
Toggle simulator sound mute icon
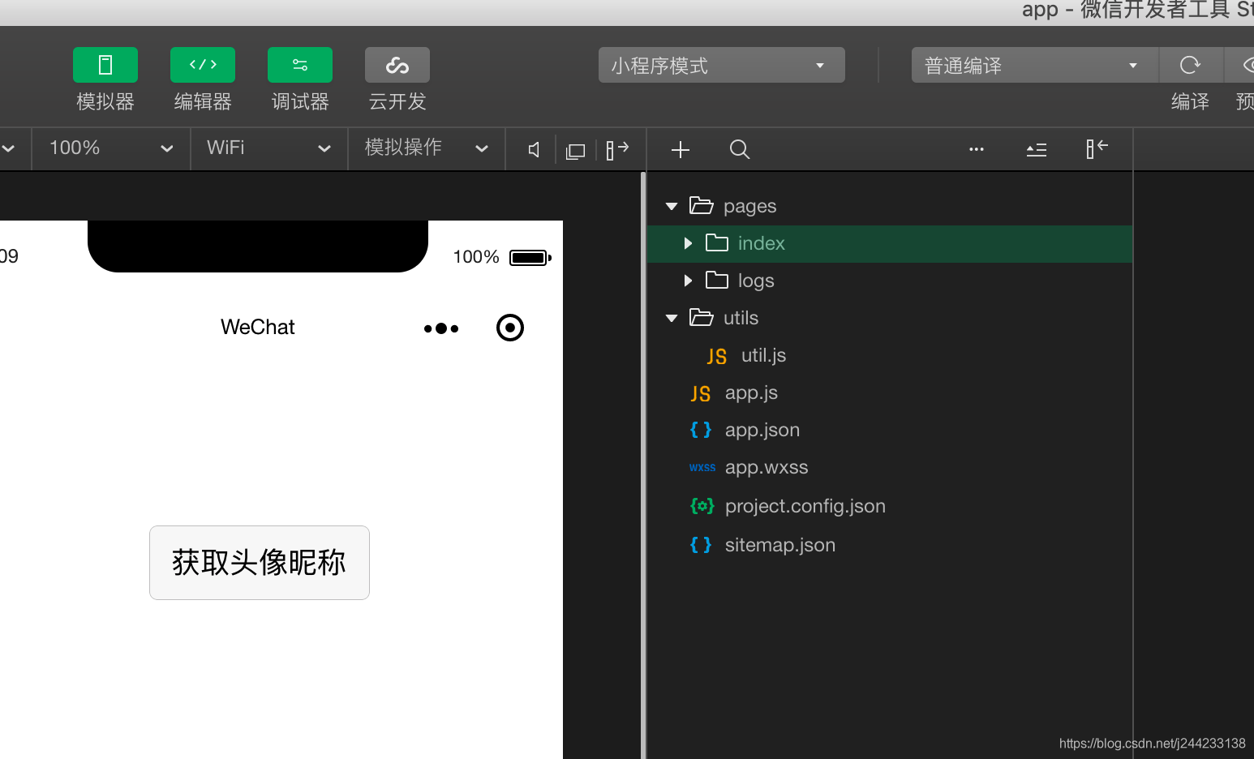(534, 150)
